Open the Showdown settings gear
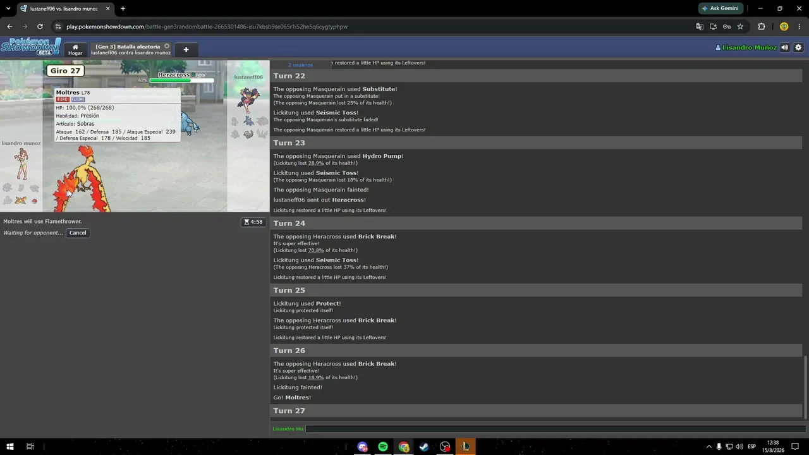Screen dimensions: 809x455 [798, 47]
